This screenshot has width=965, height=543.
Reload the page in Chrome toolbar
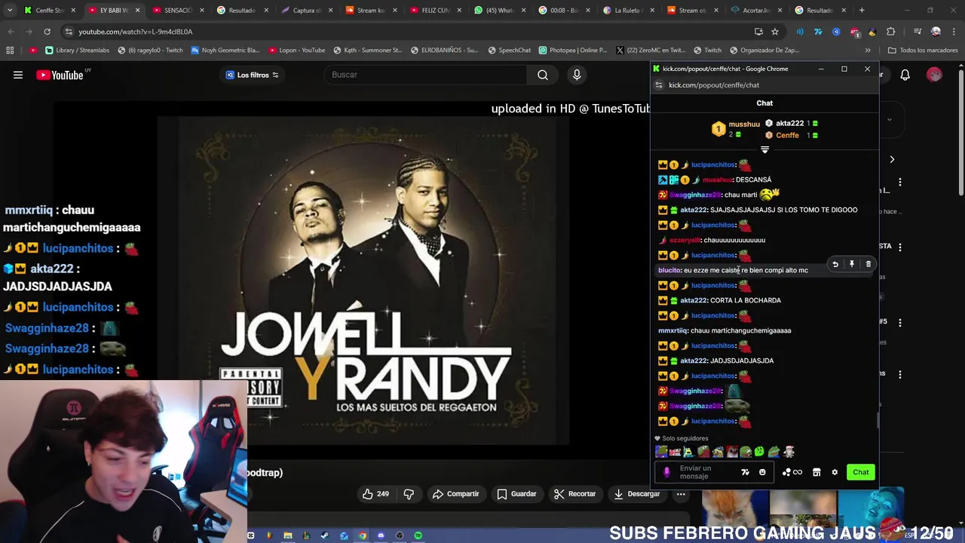(47, 32)
